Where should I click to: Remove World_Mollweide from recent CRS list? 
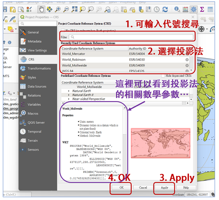(x=187, y=66)
